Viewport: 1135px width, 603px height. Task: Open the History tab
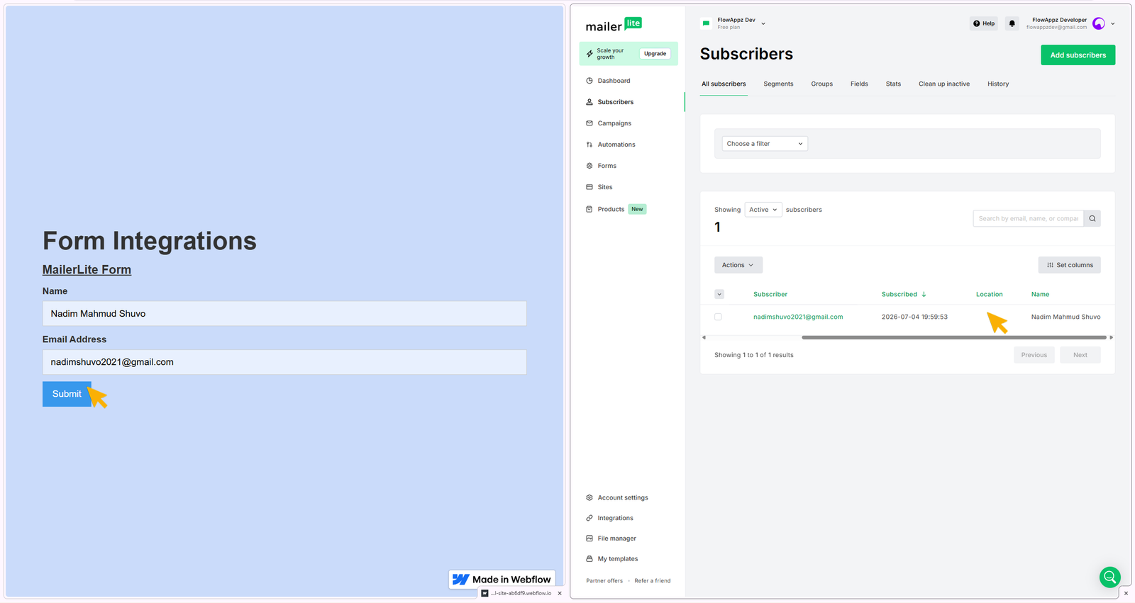[997, 84]
